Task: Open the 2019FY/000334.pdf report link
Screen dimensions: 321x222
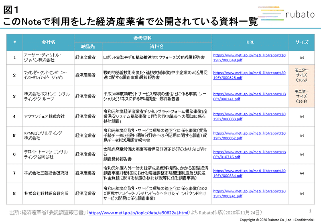Action: coord(249,173)
